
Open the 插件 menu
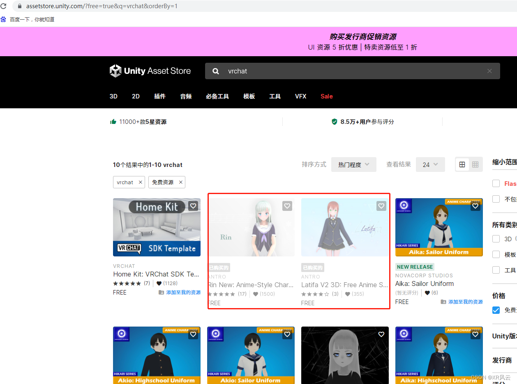[160, 96]
